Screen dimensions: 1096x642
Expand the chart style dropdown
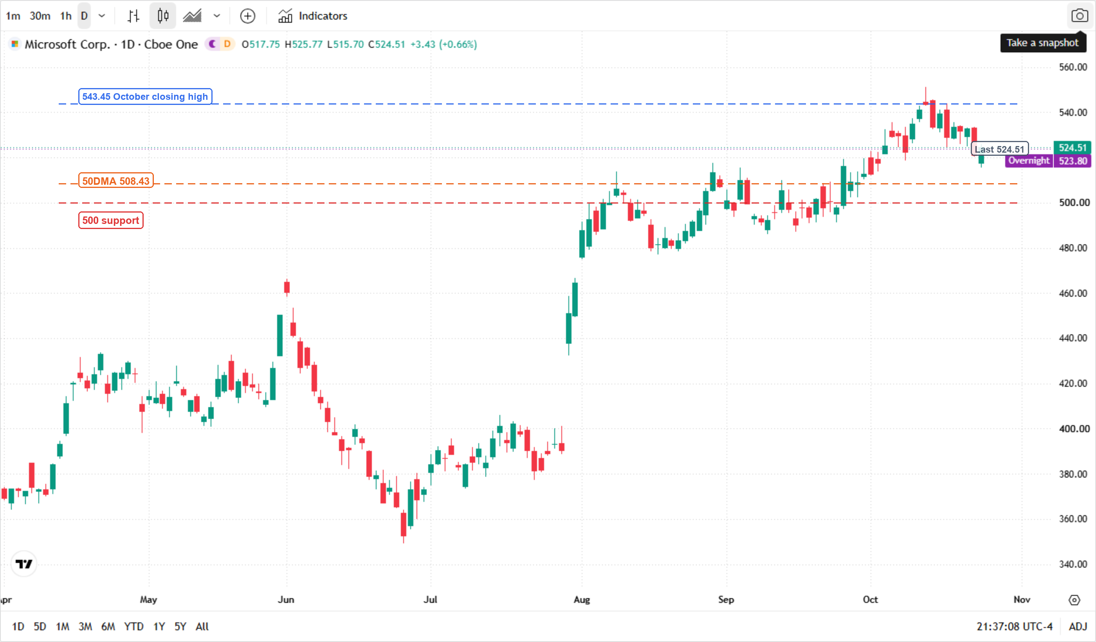point(217,16)
